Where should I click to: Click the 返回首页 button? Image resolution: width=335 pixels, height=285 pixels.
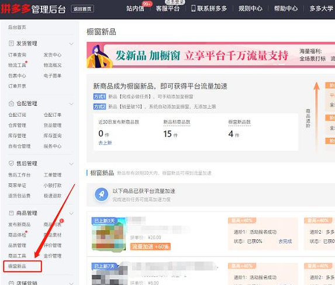pos(82,9)
